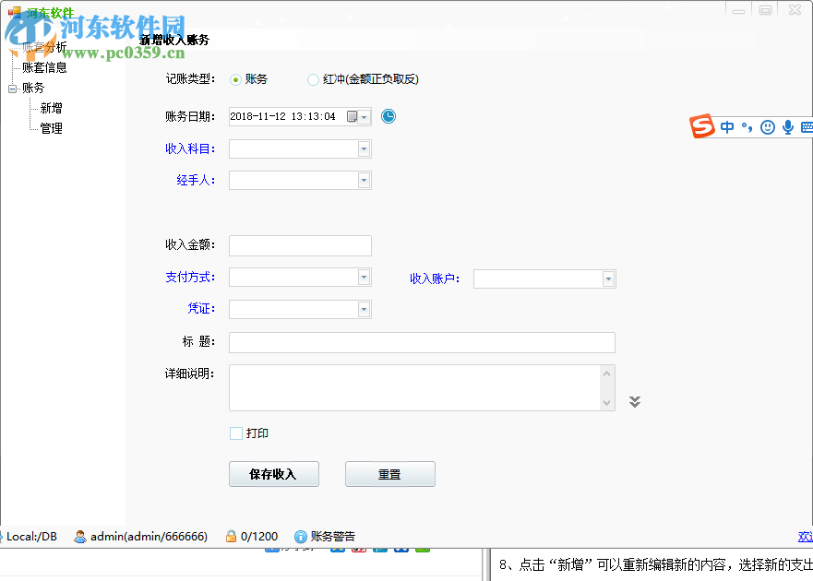
Task: Click the 凭证 blue label link
Action: click(x=201, y=309)
